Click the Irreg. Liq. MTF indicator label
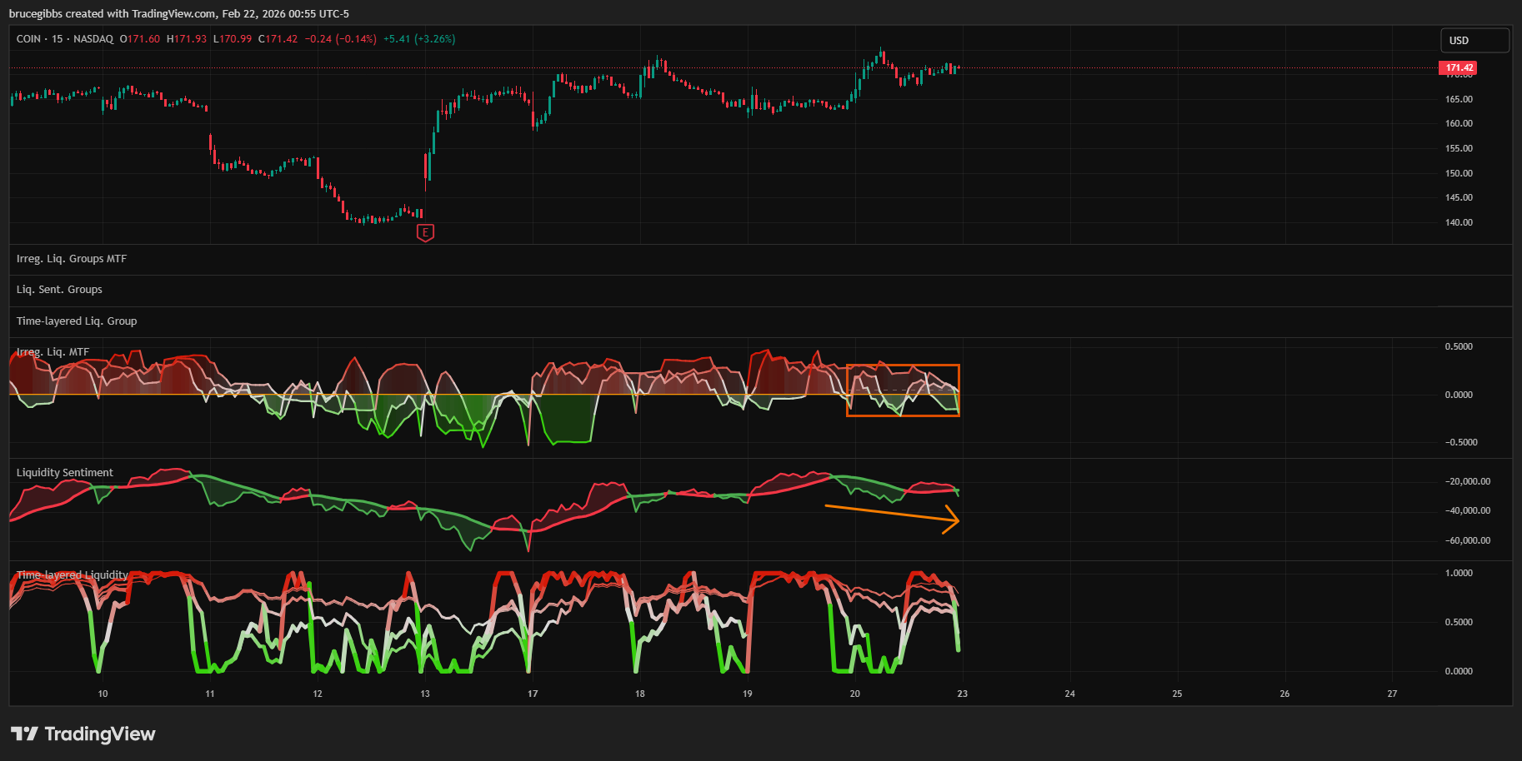Viewport: 1522px width, 761px height. pyautogui.click(x=53, y=352)
